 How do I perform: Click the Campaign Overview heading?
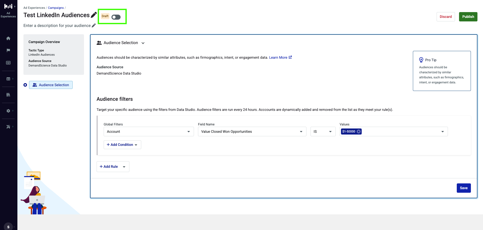(44, 42)
